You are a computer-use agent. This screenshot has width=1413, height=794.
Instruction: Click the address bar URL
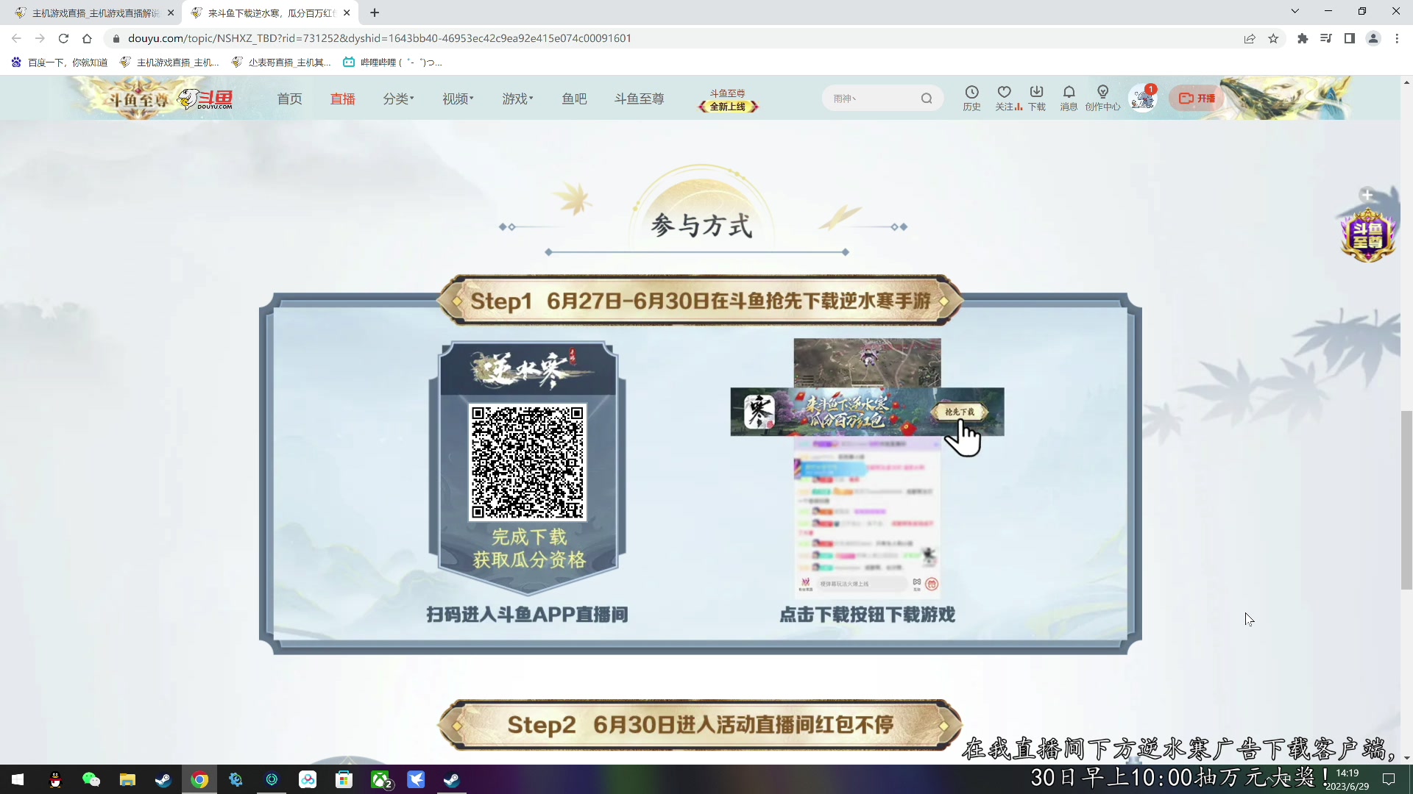coord(380,38)
